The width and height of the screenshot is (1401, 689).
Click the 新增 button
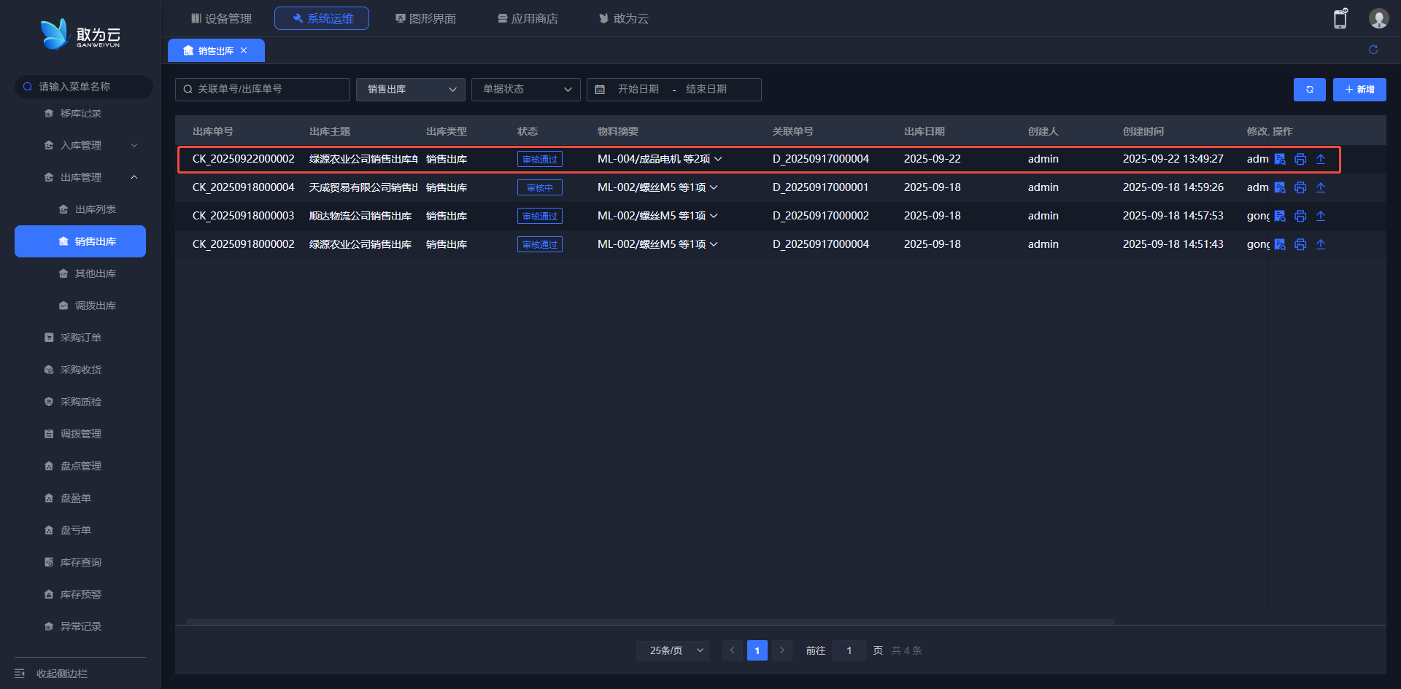[x=1359, y=90]
